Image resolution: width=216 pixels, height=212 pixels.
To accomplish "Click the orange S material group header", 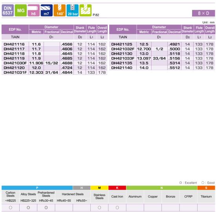I will [206, 188].
